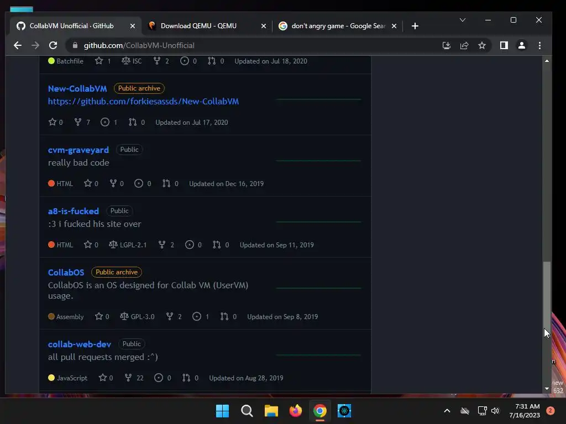Go back using the browser back arrow

tap(17, 45)
